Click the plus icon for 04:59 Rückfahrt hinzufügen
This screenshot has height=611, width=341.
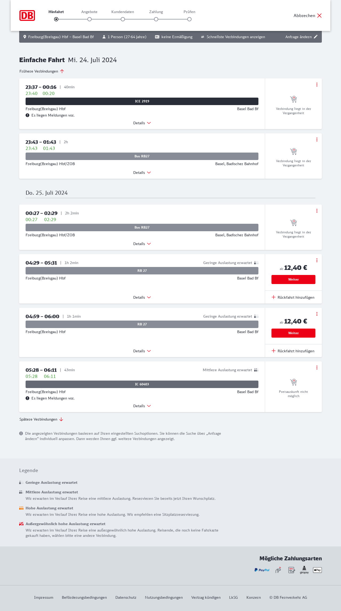click(x=274, y=351)
